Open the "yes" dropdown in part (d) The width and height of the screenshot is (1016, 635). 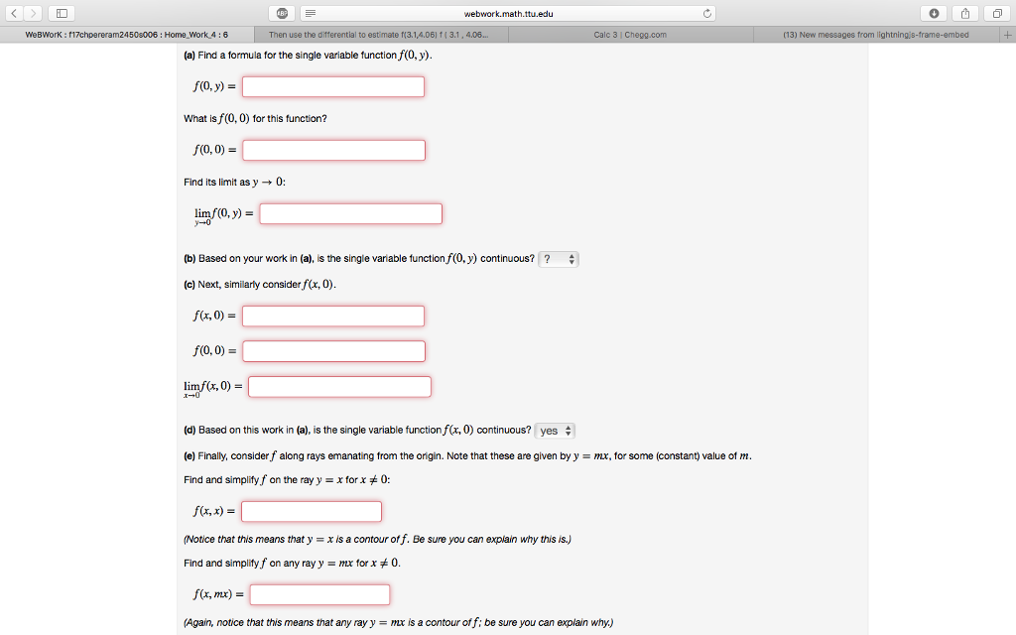point(555,430)
